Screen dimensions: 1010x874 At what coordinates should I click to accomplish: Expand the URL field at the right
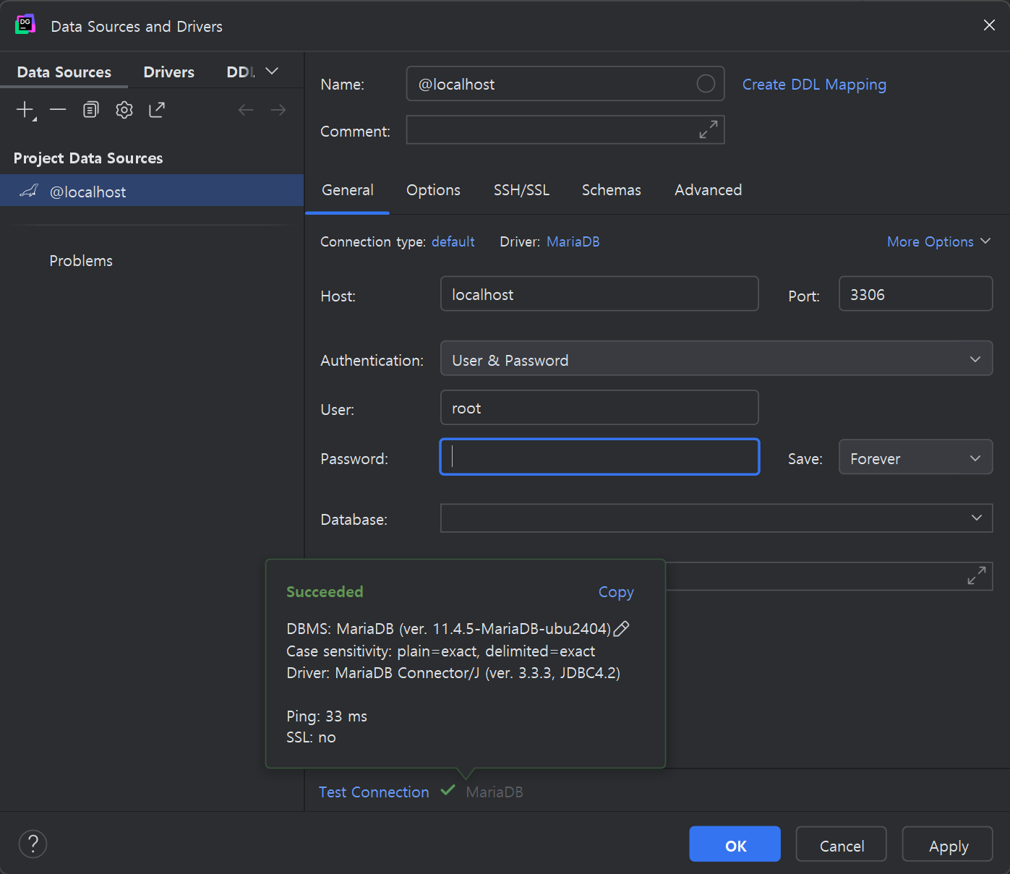point(977,575)
